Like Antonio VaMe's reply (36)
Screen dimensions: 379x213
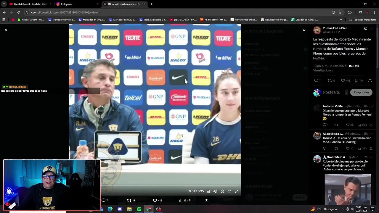350,125
